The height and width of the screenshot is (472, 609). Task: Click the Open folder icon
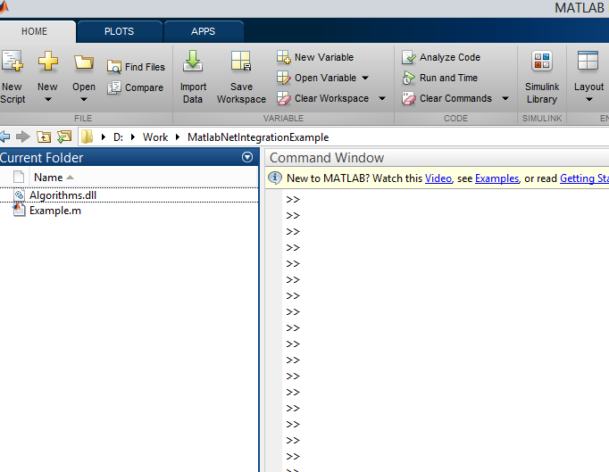coord(84,62)
